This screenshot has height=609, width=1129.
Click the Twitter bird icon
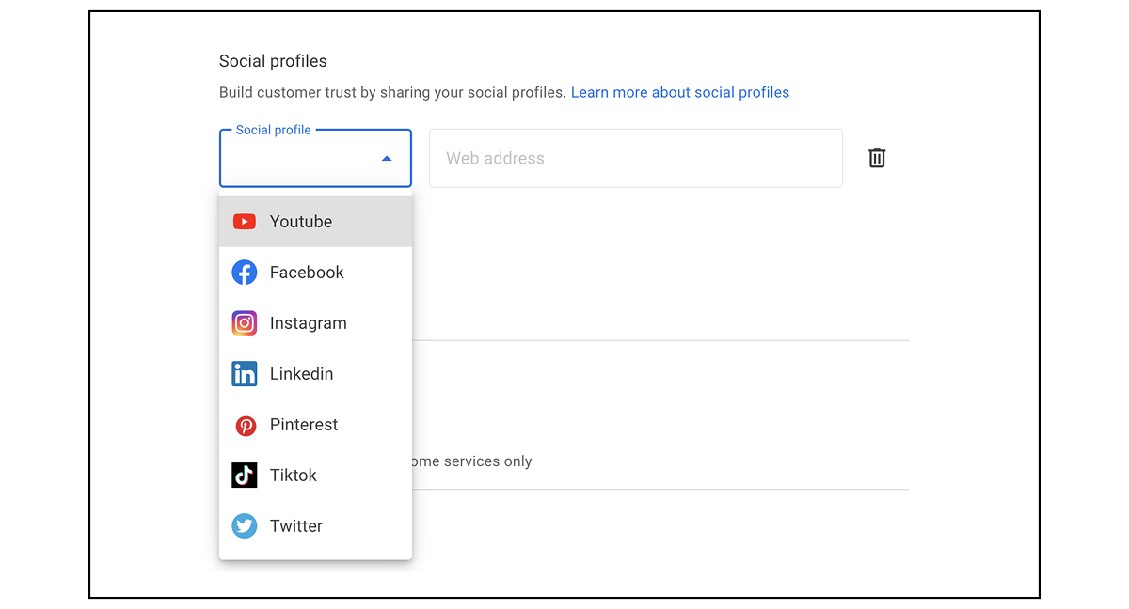(x=245, y=526)
